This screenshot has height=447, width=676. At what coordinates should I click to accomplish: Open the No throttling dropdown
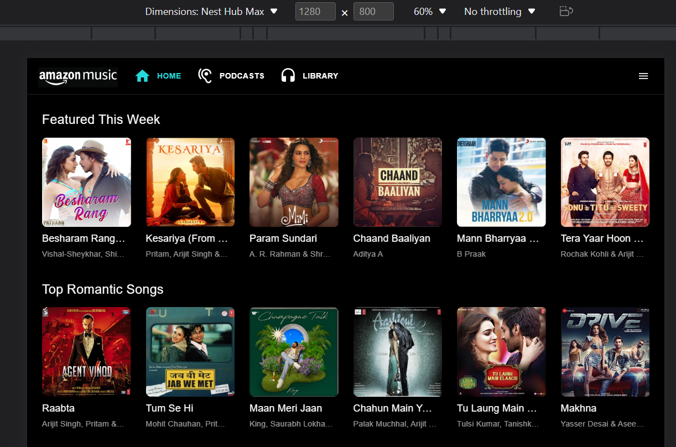pos(500,11)
